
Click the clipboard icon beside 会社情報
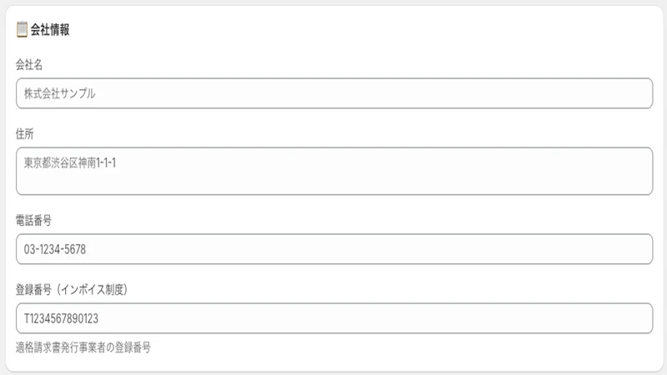pyautogui.click(x=22, y=30)
